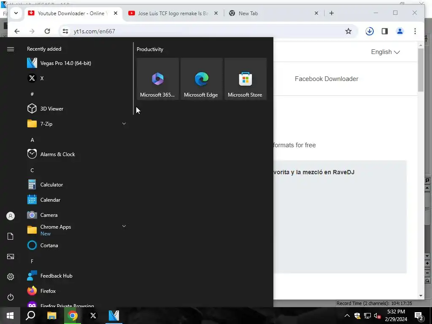This screenshot has height=324, width=432.
Task: Click the Power button in Start
Action: tap(11, 297)
